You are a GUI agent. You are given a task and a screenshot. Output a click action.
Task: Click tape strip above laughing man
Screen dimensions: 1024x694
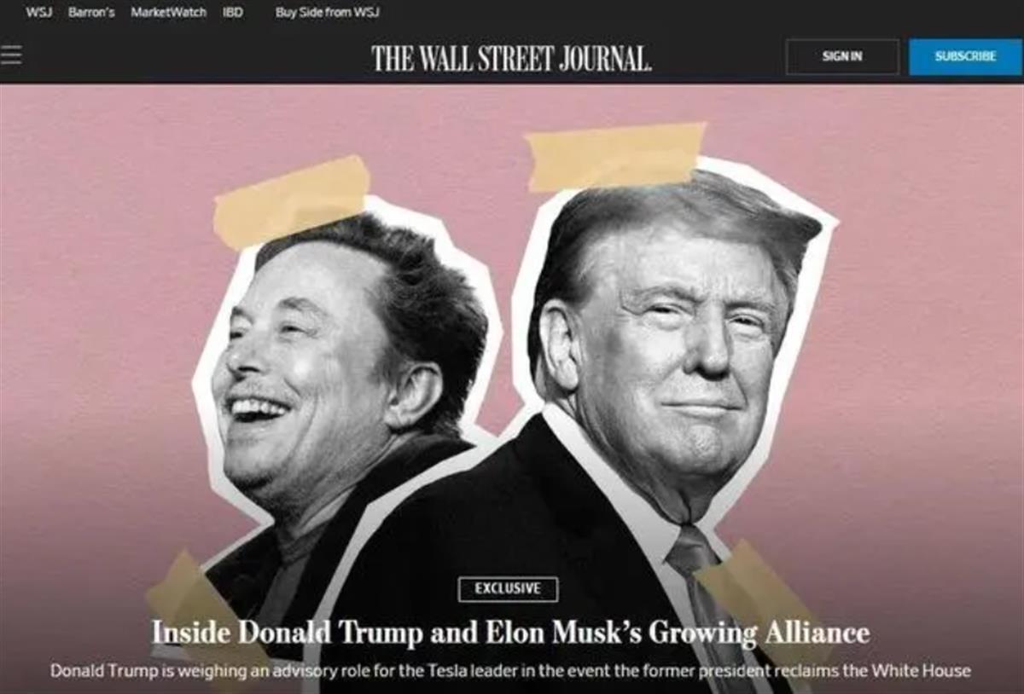(x=292, y=201)
